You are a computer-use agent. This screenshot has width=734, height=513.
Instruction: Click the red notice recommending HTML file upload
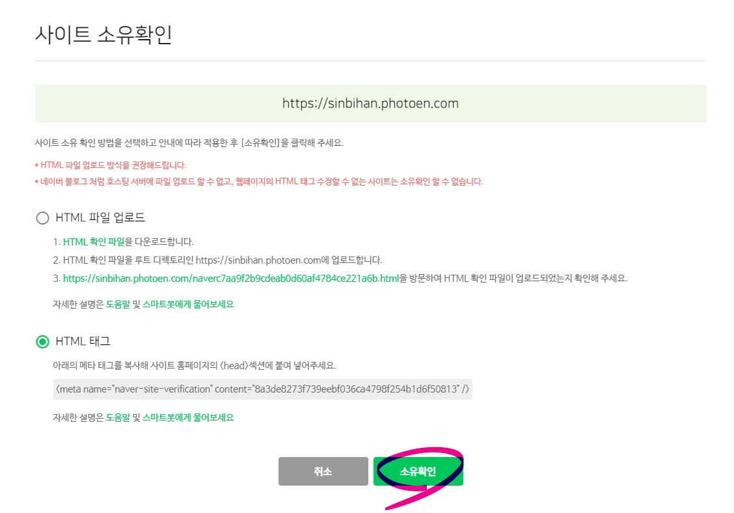point(111,165)
